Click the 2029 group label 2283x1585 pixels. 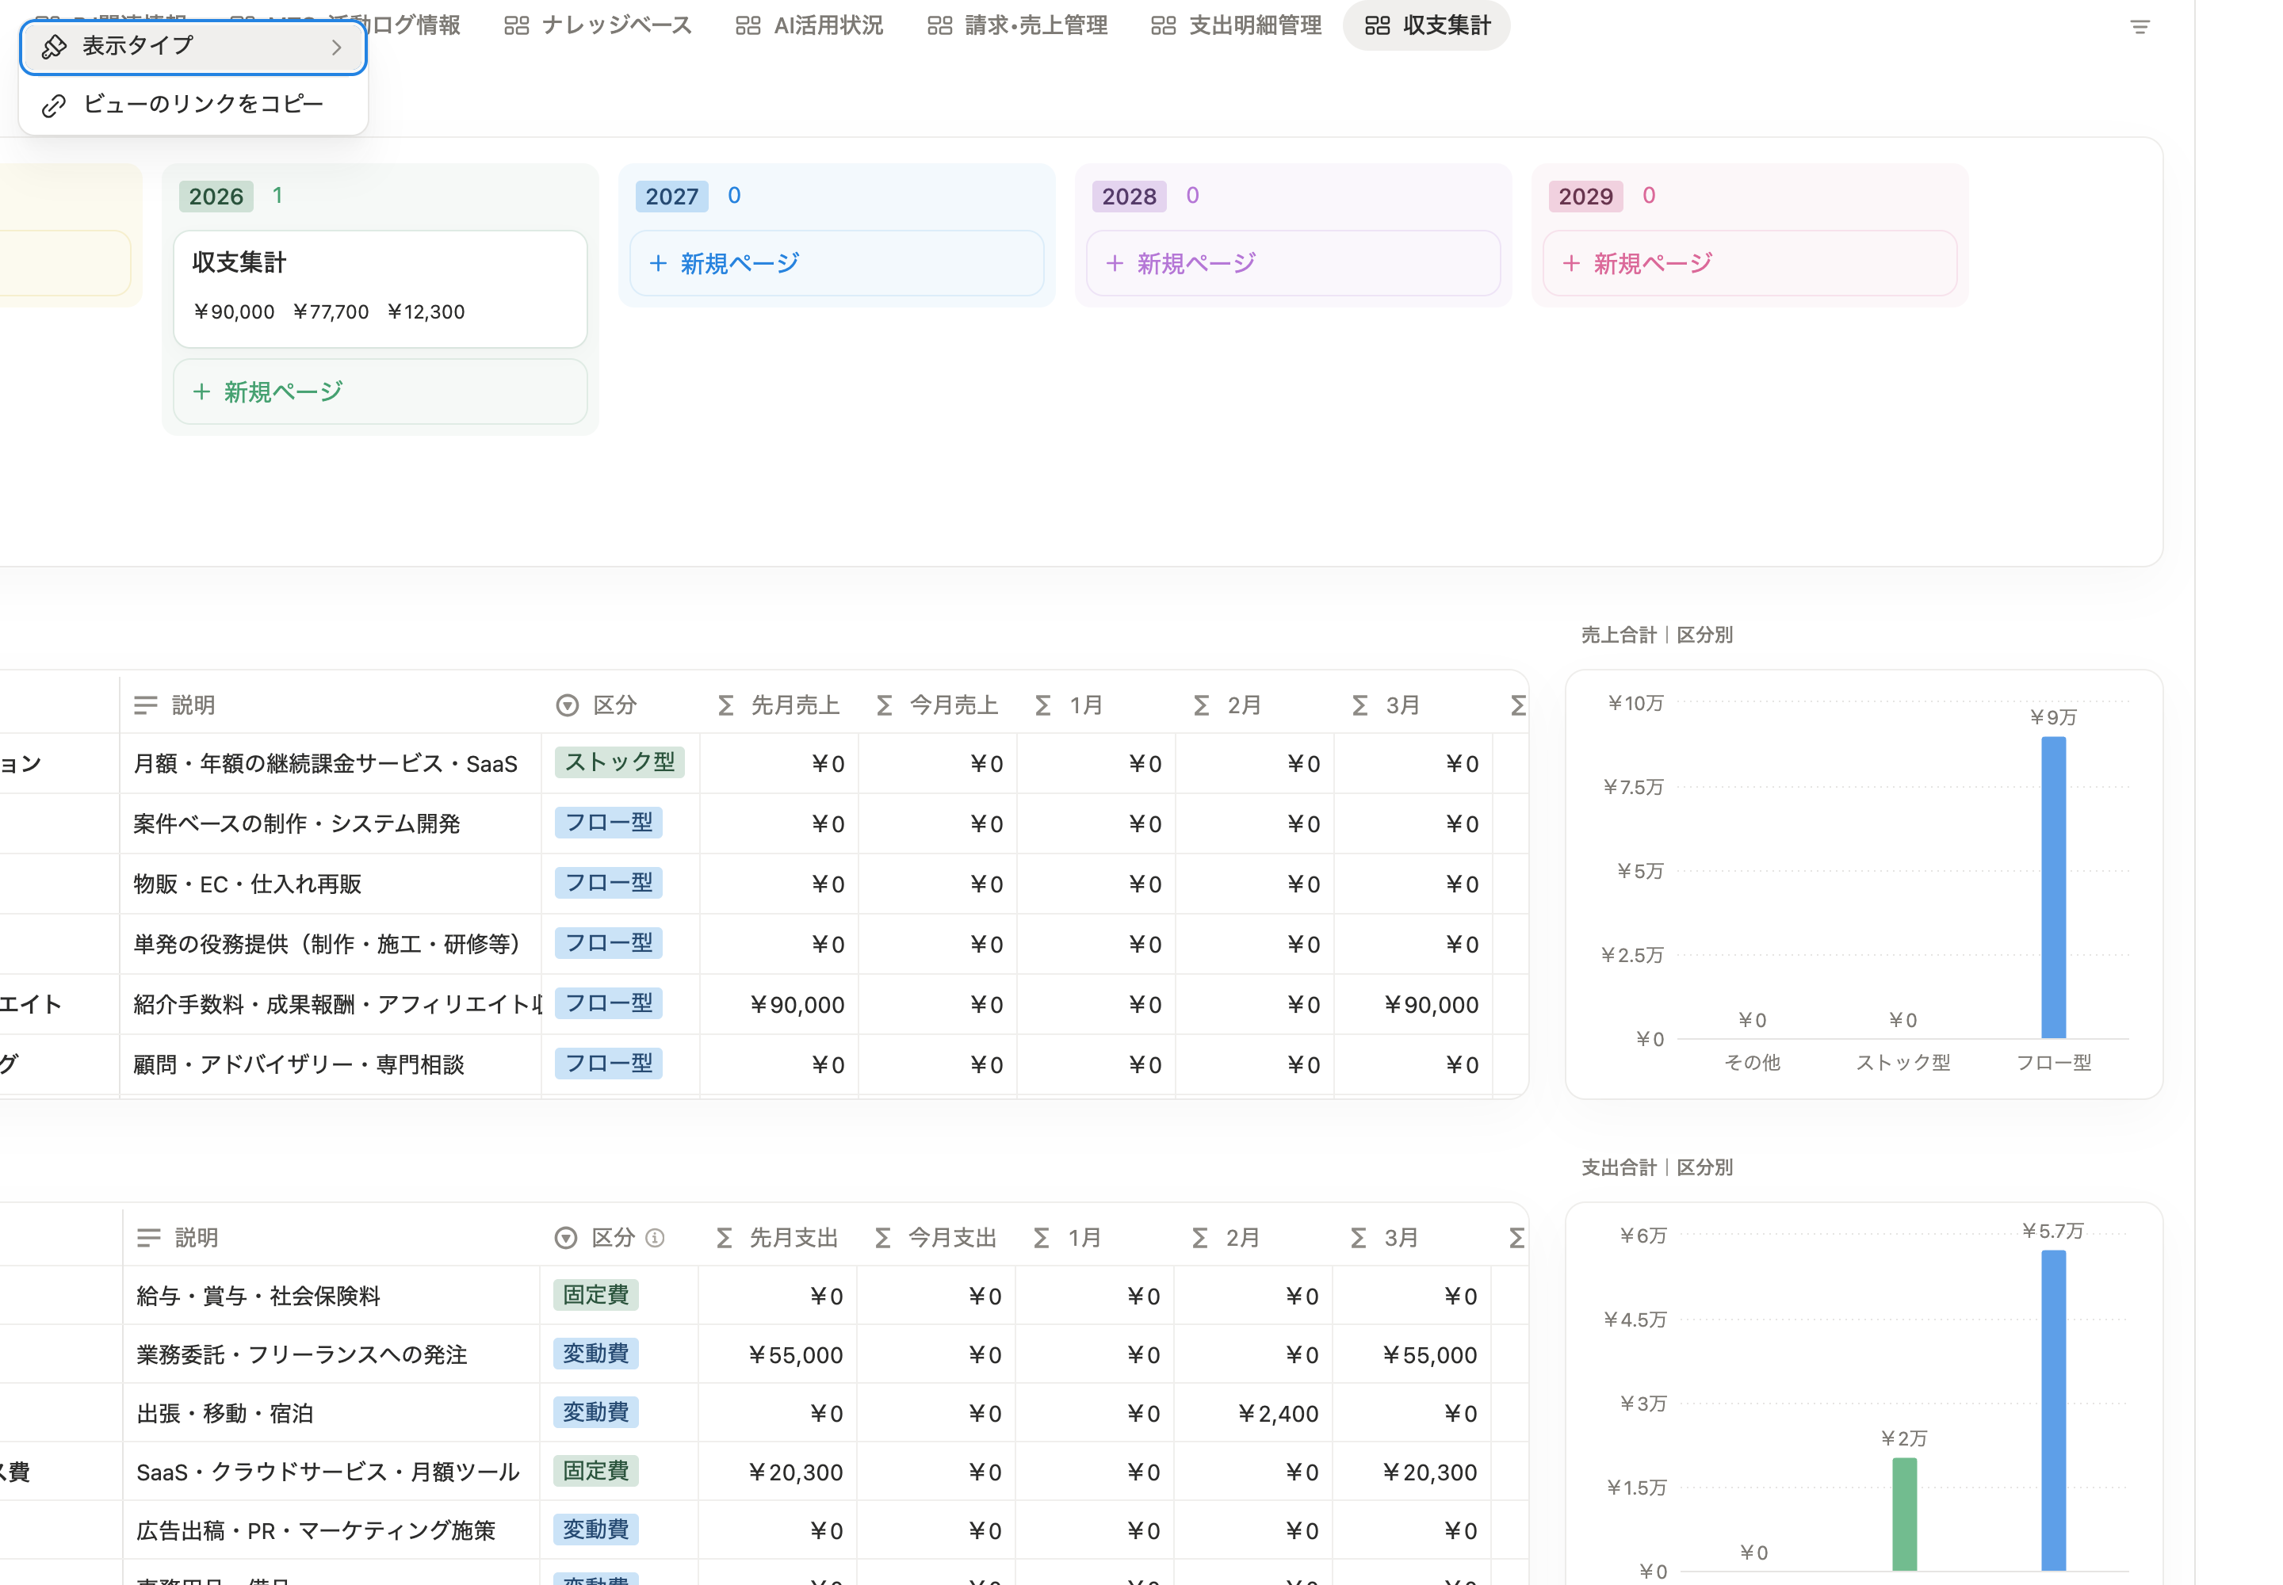(1585, 197)
